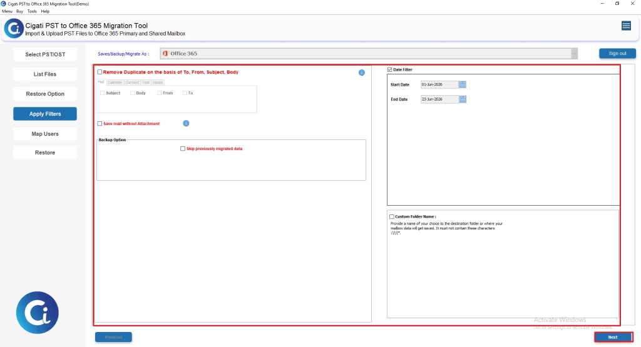Open the End Date calendar picker icon

pyautogui.click(x=463, y=99)
